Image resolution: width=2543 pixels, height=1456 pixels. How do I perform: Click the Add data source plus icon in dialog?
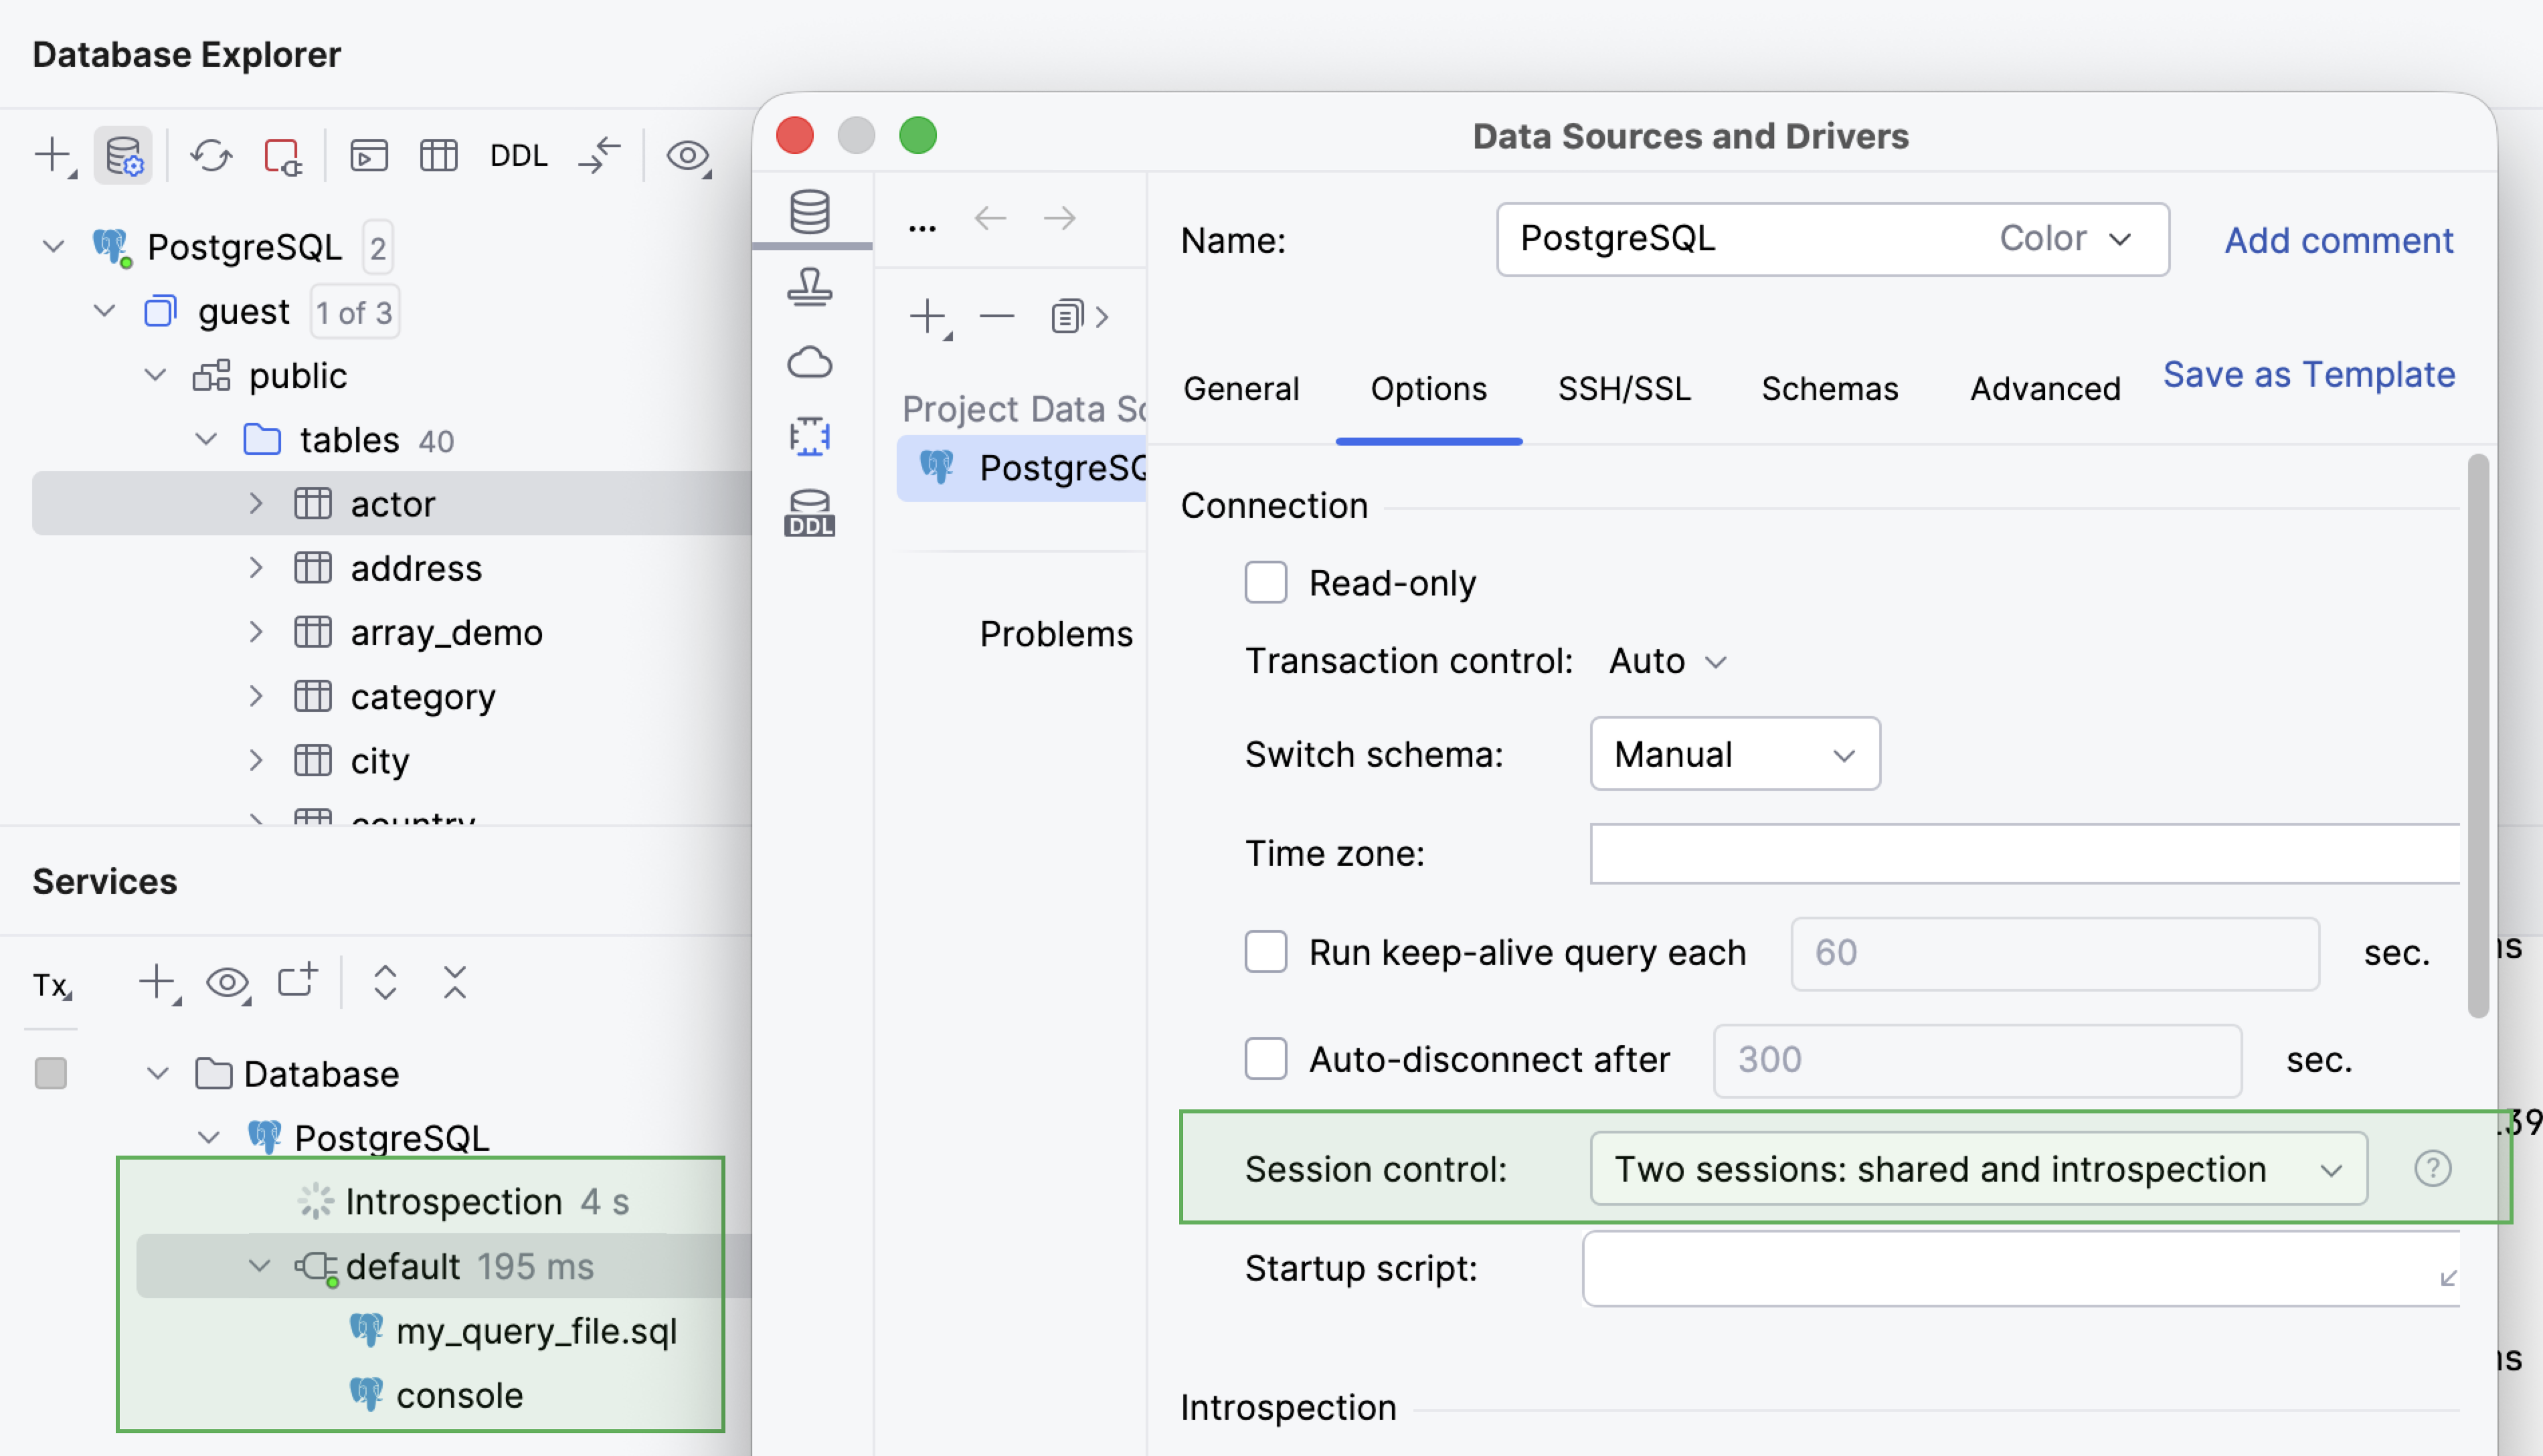point(929,317)
